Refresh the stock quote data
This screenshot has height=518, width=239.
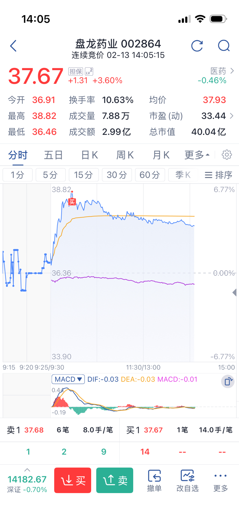click(197, 46)
